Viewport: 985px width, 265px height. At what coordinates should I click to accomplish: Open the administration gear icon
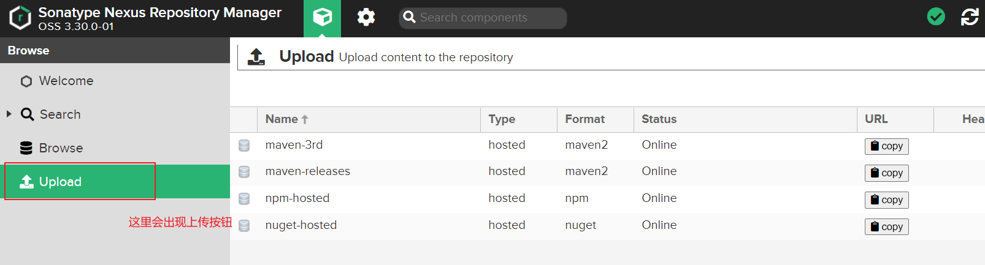pyautogui.click(x=366, y=17)
